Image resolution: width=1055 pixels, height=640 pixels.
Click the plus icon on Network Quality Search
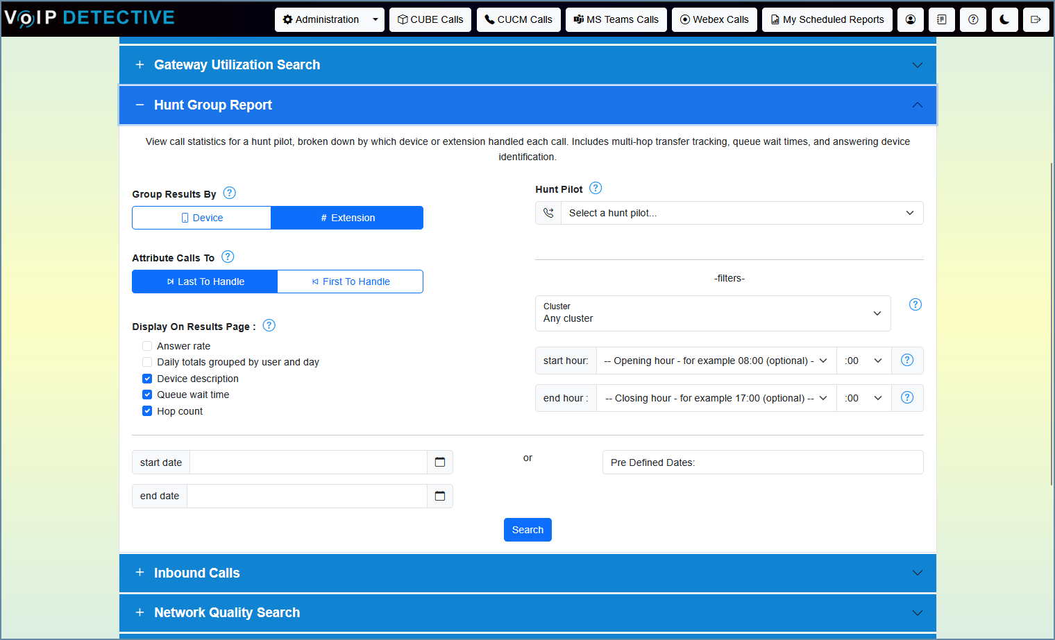pyautogui.click(x=140, y=612)
